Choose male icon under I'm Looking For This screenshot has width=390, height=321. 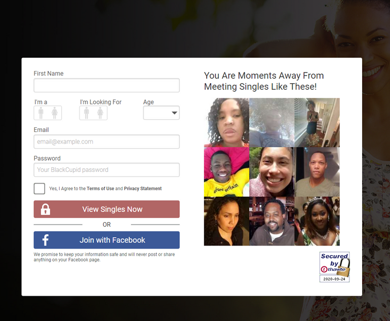(x=86, y=113)
